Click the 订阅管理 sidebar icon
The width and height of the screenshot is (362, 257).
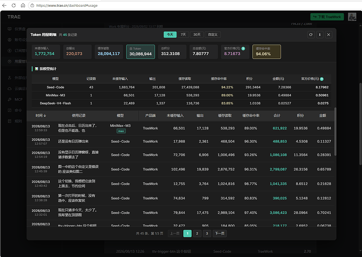[9, 50]
